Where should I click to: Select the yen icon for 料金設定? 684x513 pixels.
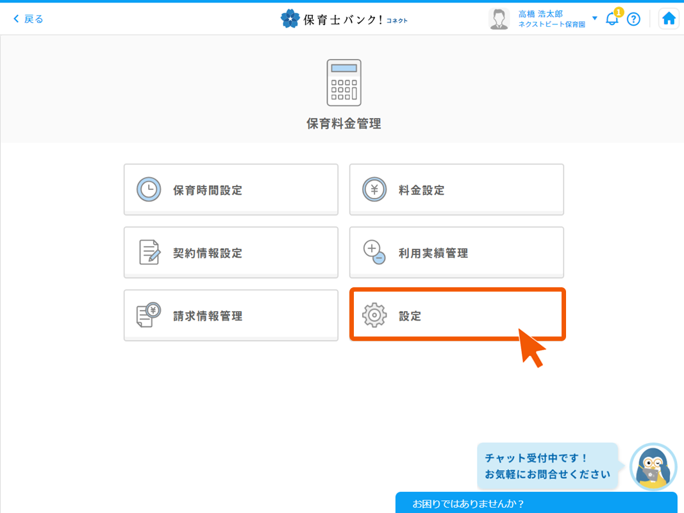[x=374, y=189]
